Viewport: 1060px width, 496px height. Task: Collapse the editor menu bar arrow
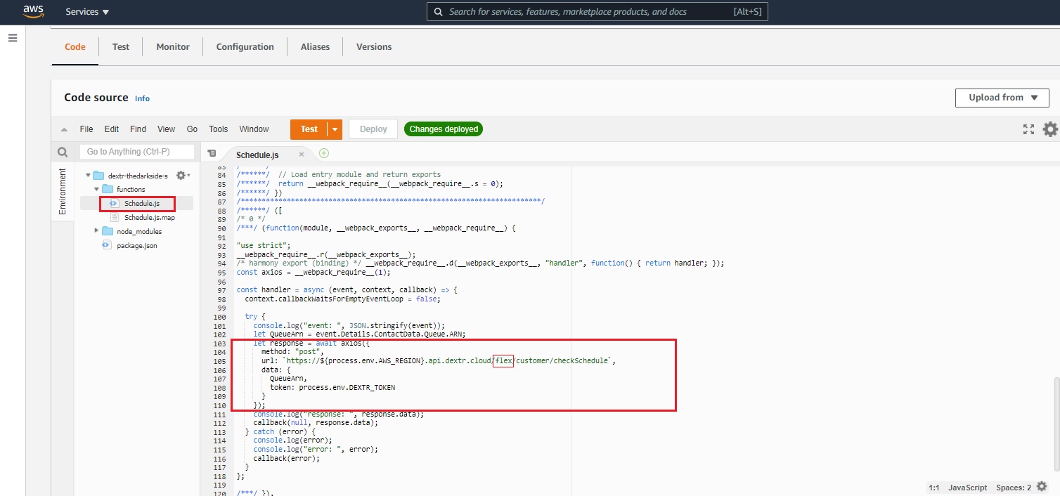tap(64, 129)
